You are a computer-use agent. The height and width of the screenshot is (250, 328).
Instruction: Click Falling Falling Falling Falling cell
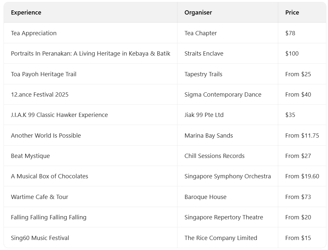(x=49, y=217)
